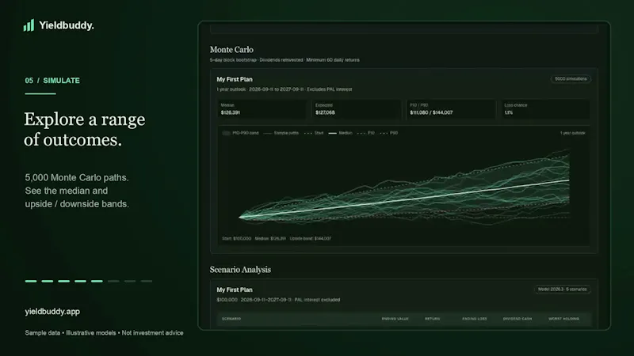Click 'My First Plan' in the Monte Carlo card
The image size is (634, 356).
point(235,80)
